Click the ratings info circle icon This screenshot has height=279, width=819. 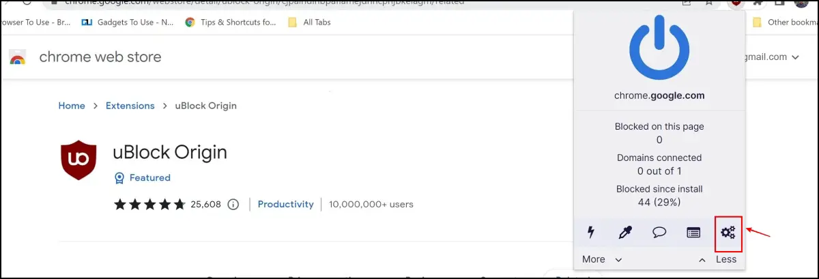point(233,204)
